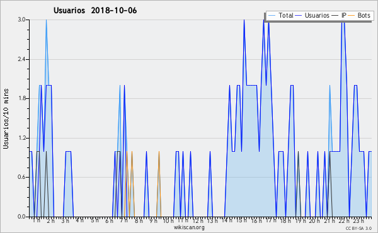Image resolution: width=378 pixels, height=233 pixels.
Task: Click the '23 h' x-axis label
Action: [358, 220]
